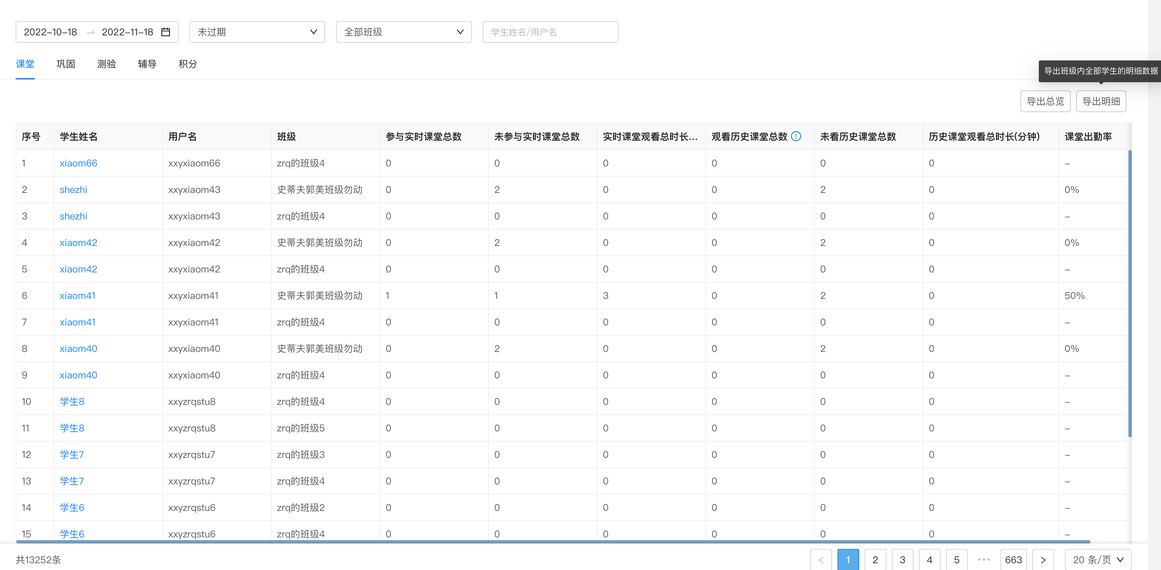This screenshot has height=570, width=1161.
Task: Click the next page arrow
Action: coord(1043,559)
